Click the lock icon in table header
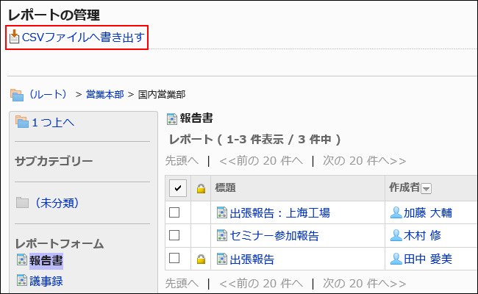 pyautogui.click(x=201, y=189)
